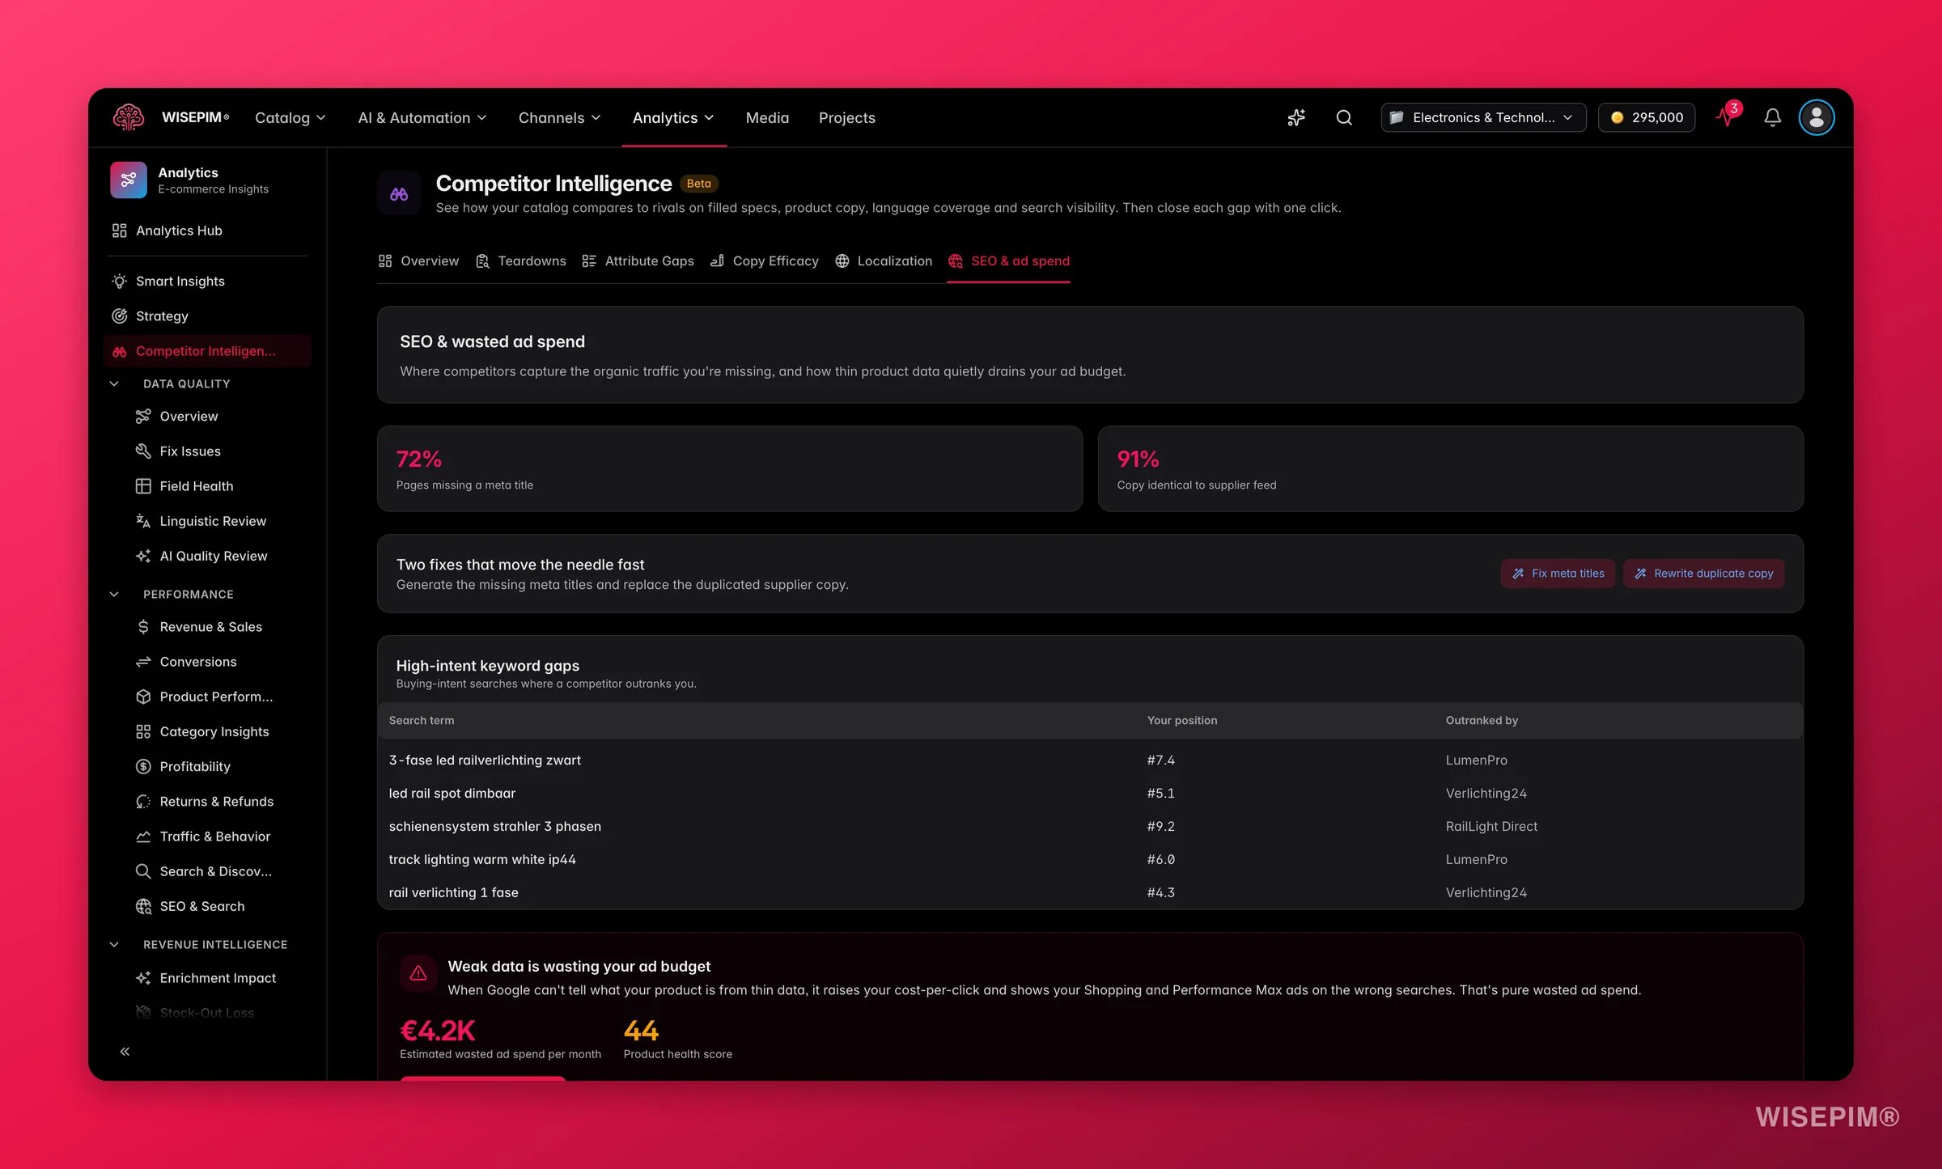Click the Product Performance cube icon

point(143,696)
